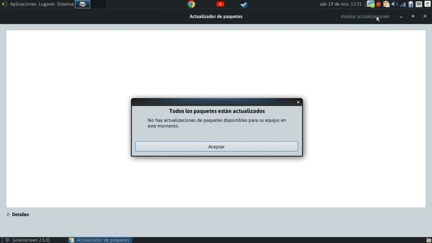
Task: Click Instalar actualizaciones in the title bar
Action: [365, 16]
